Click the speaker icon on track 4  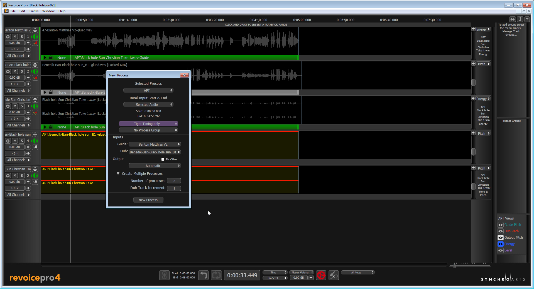click(35, 141)
